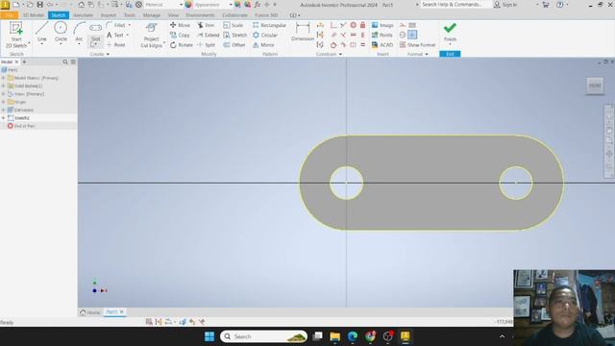Apply the Equal constraint
The image size is (615, 346).
pyautogui.click(x=363, y=45)
